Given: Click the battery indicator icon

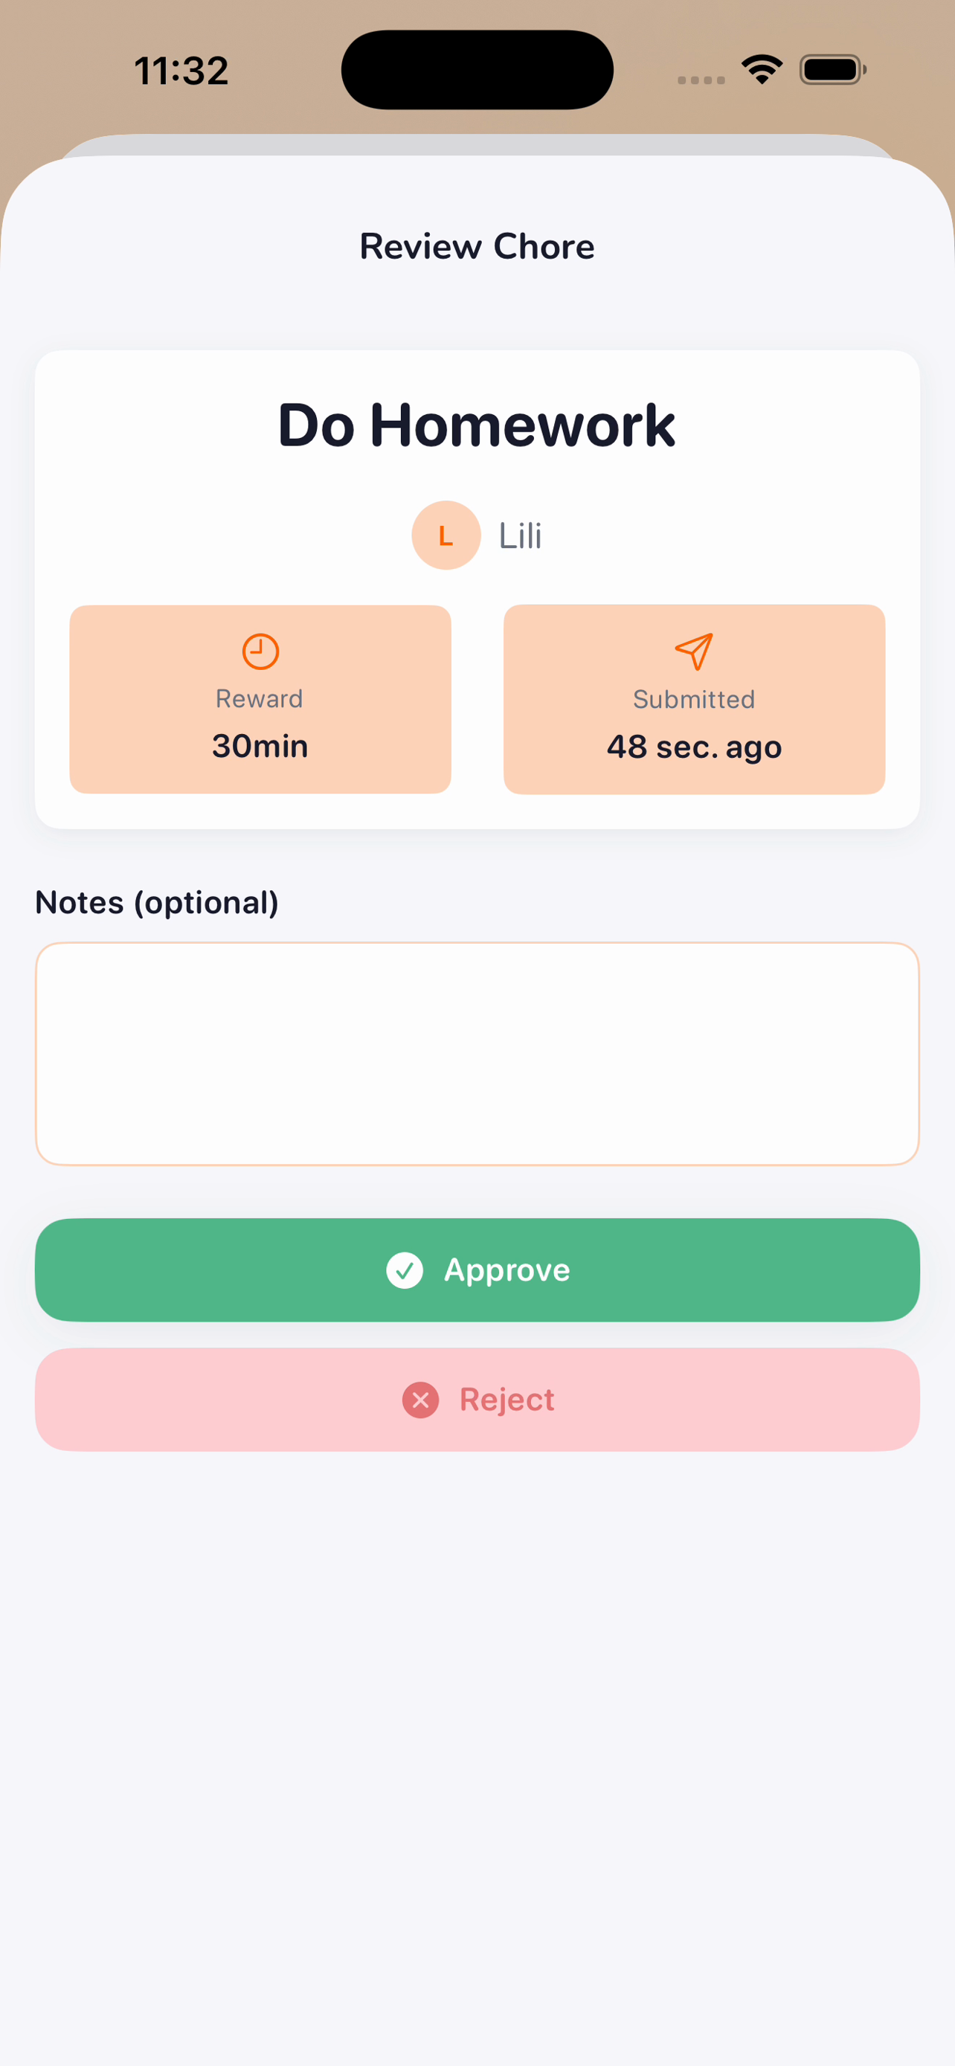Looking at the screenshot, I should pyautogui.click(x=832, y=70).
